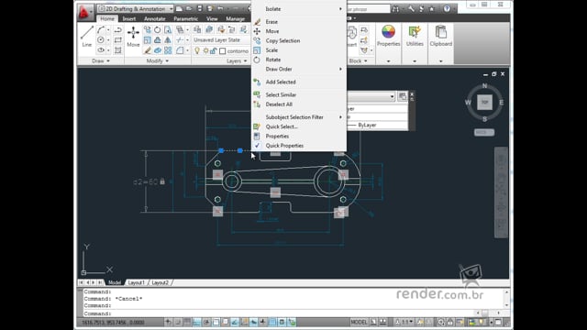Click the Array tool in Modify panel
Screen dimensions: 587x330
coord(168,50)
